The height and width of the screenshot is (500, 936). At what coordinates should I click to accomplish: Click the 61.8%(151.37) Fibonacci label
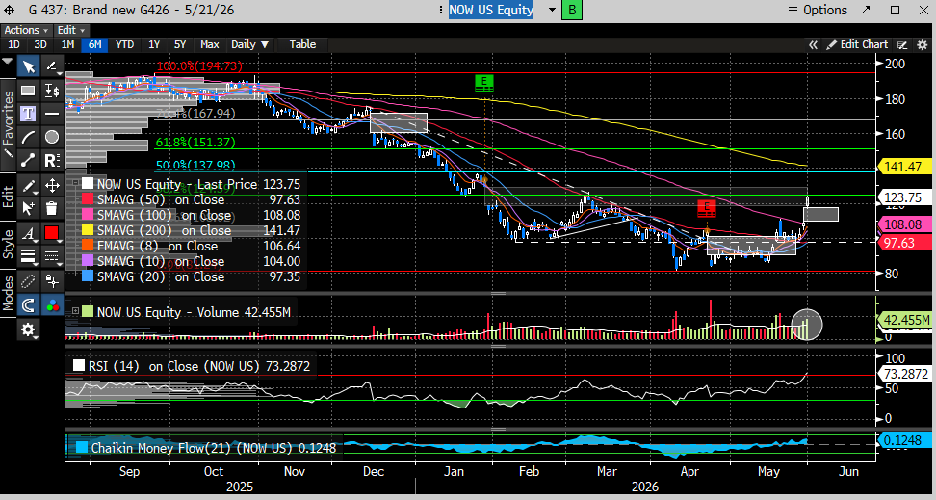click(x=195, y=143)
